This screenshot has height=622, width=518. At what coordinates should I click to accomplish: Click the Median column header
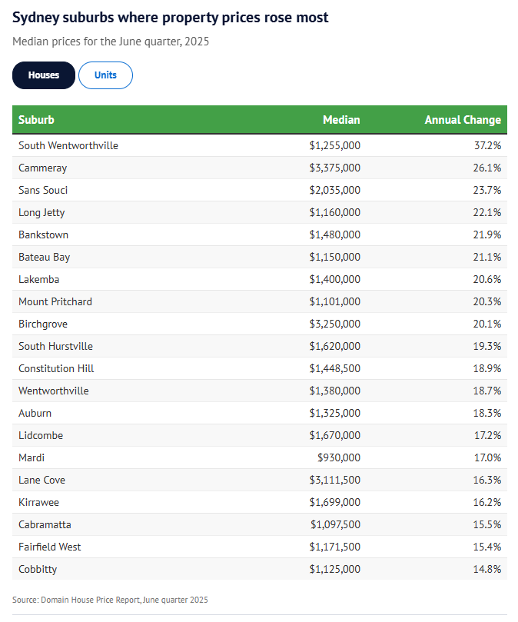(x=340, y=120)
